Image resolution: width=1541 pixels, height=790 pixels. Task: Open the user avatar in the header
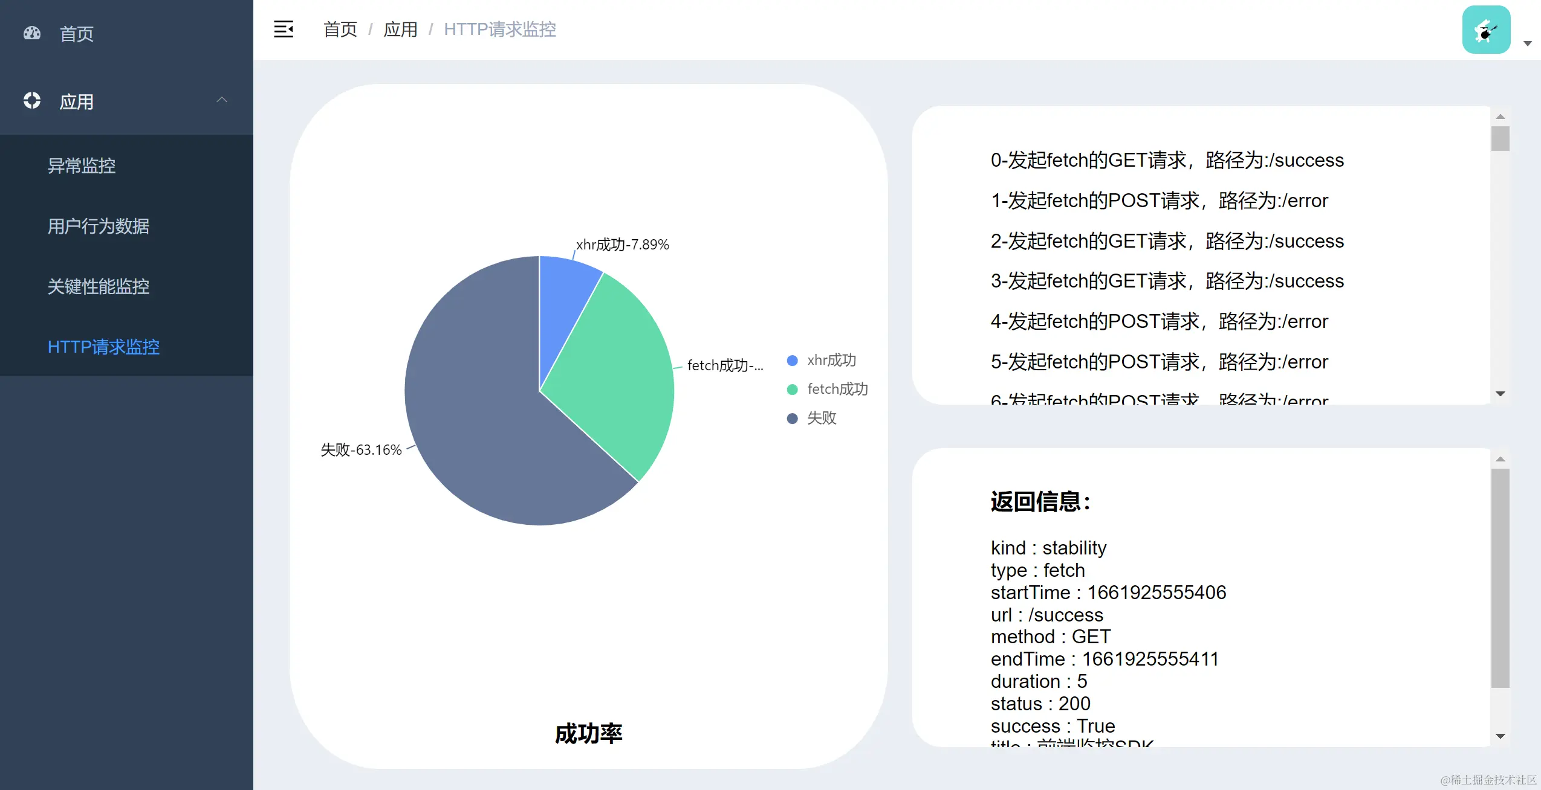coord(1485,30)
